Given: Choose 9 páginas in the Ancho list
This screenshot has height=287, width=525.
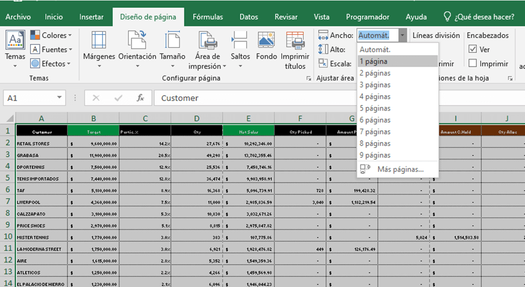Looking at the screenshot, I should (x=397, y=155).
